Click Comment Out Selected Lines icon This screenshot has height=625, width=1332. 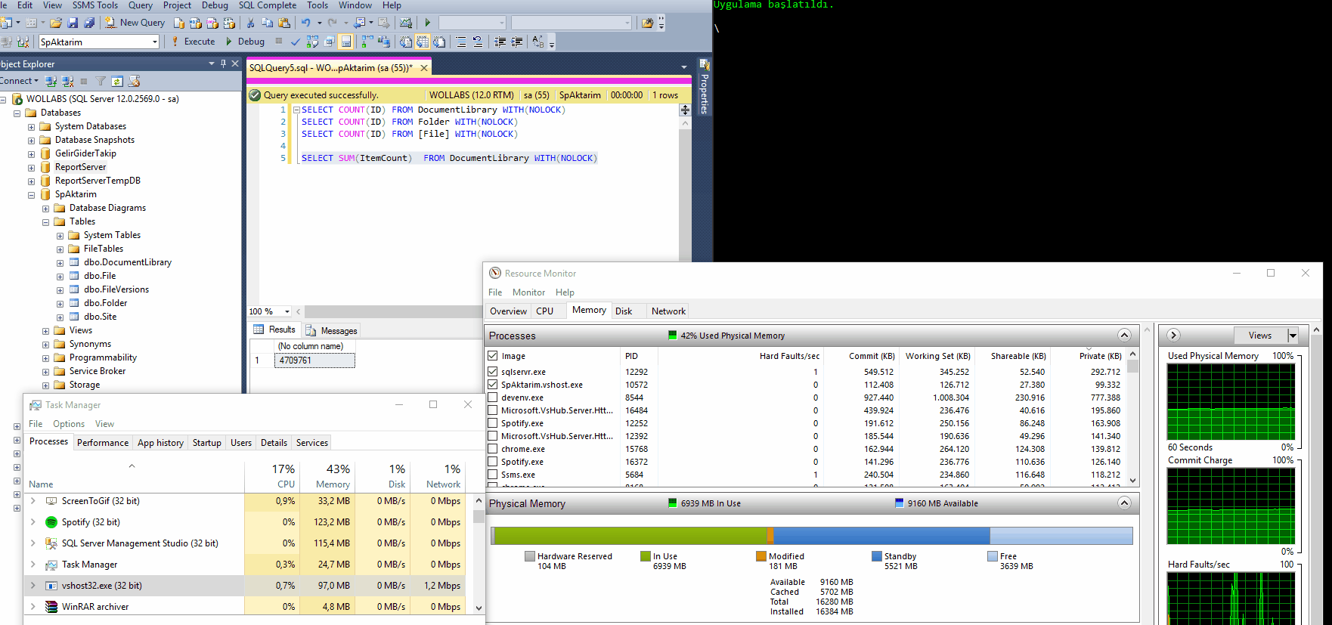pos(461,42)
